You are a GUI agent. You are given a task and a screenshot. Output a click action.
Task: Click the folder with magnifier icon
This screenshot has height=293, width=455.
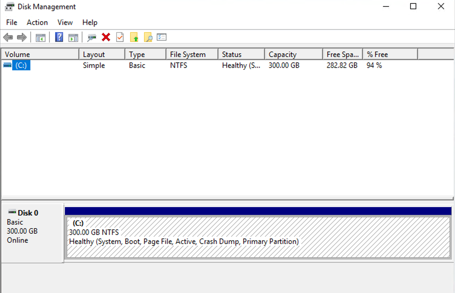[x=148, y=37]
